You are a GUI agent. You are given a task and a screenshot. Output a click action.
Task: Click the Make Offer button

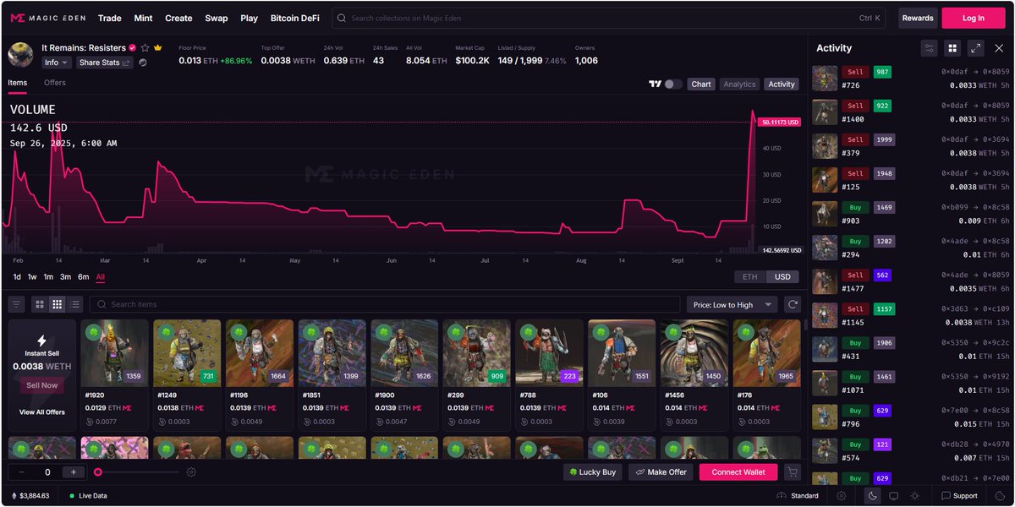click(661, 472)
